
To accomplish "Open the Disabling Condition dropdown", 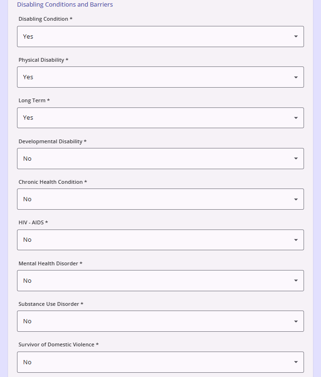I will 160,37.
